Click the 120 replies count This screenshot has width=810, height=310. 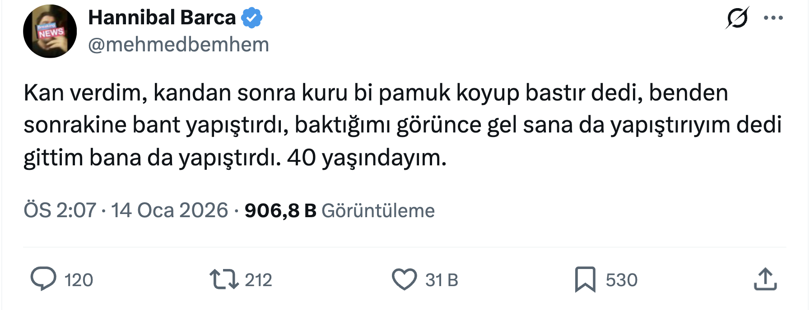pos(79,280)
